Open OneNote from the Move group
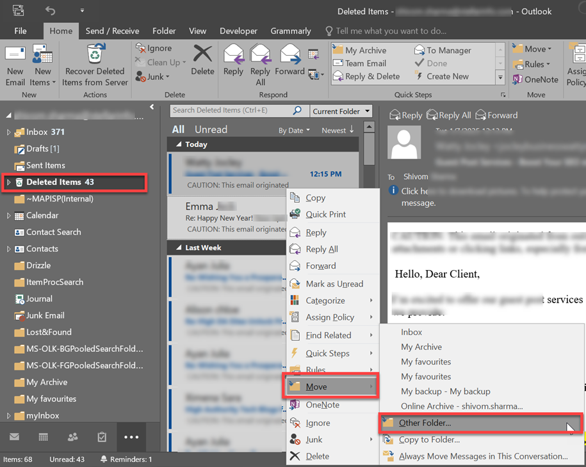The width and height of the screenshot is (586, 467). click(535, 79)
